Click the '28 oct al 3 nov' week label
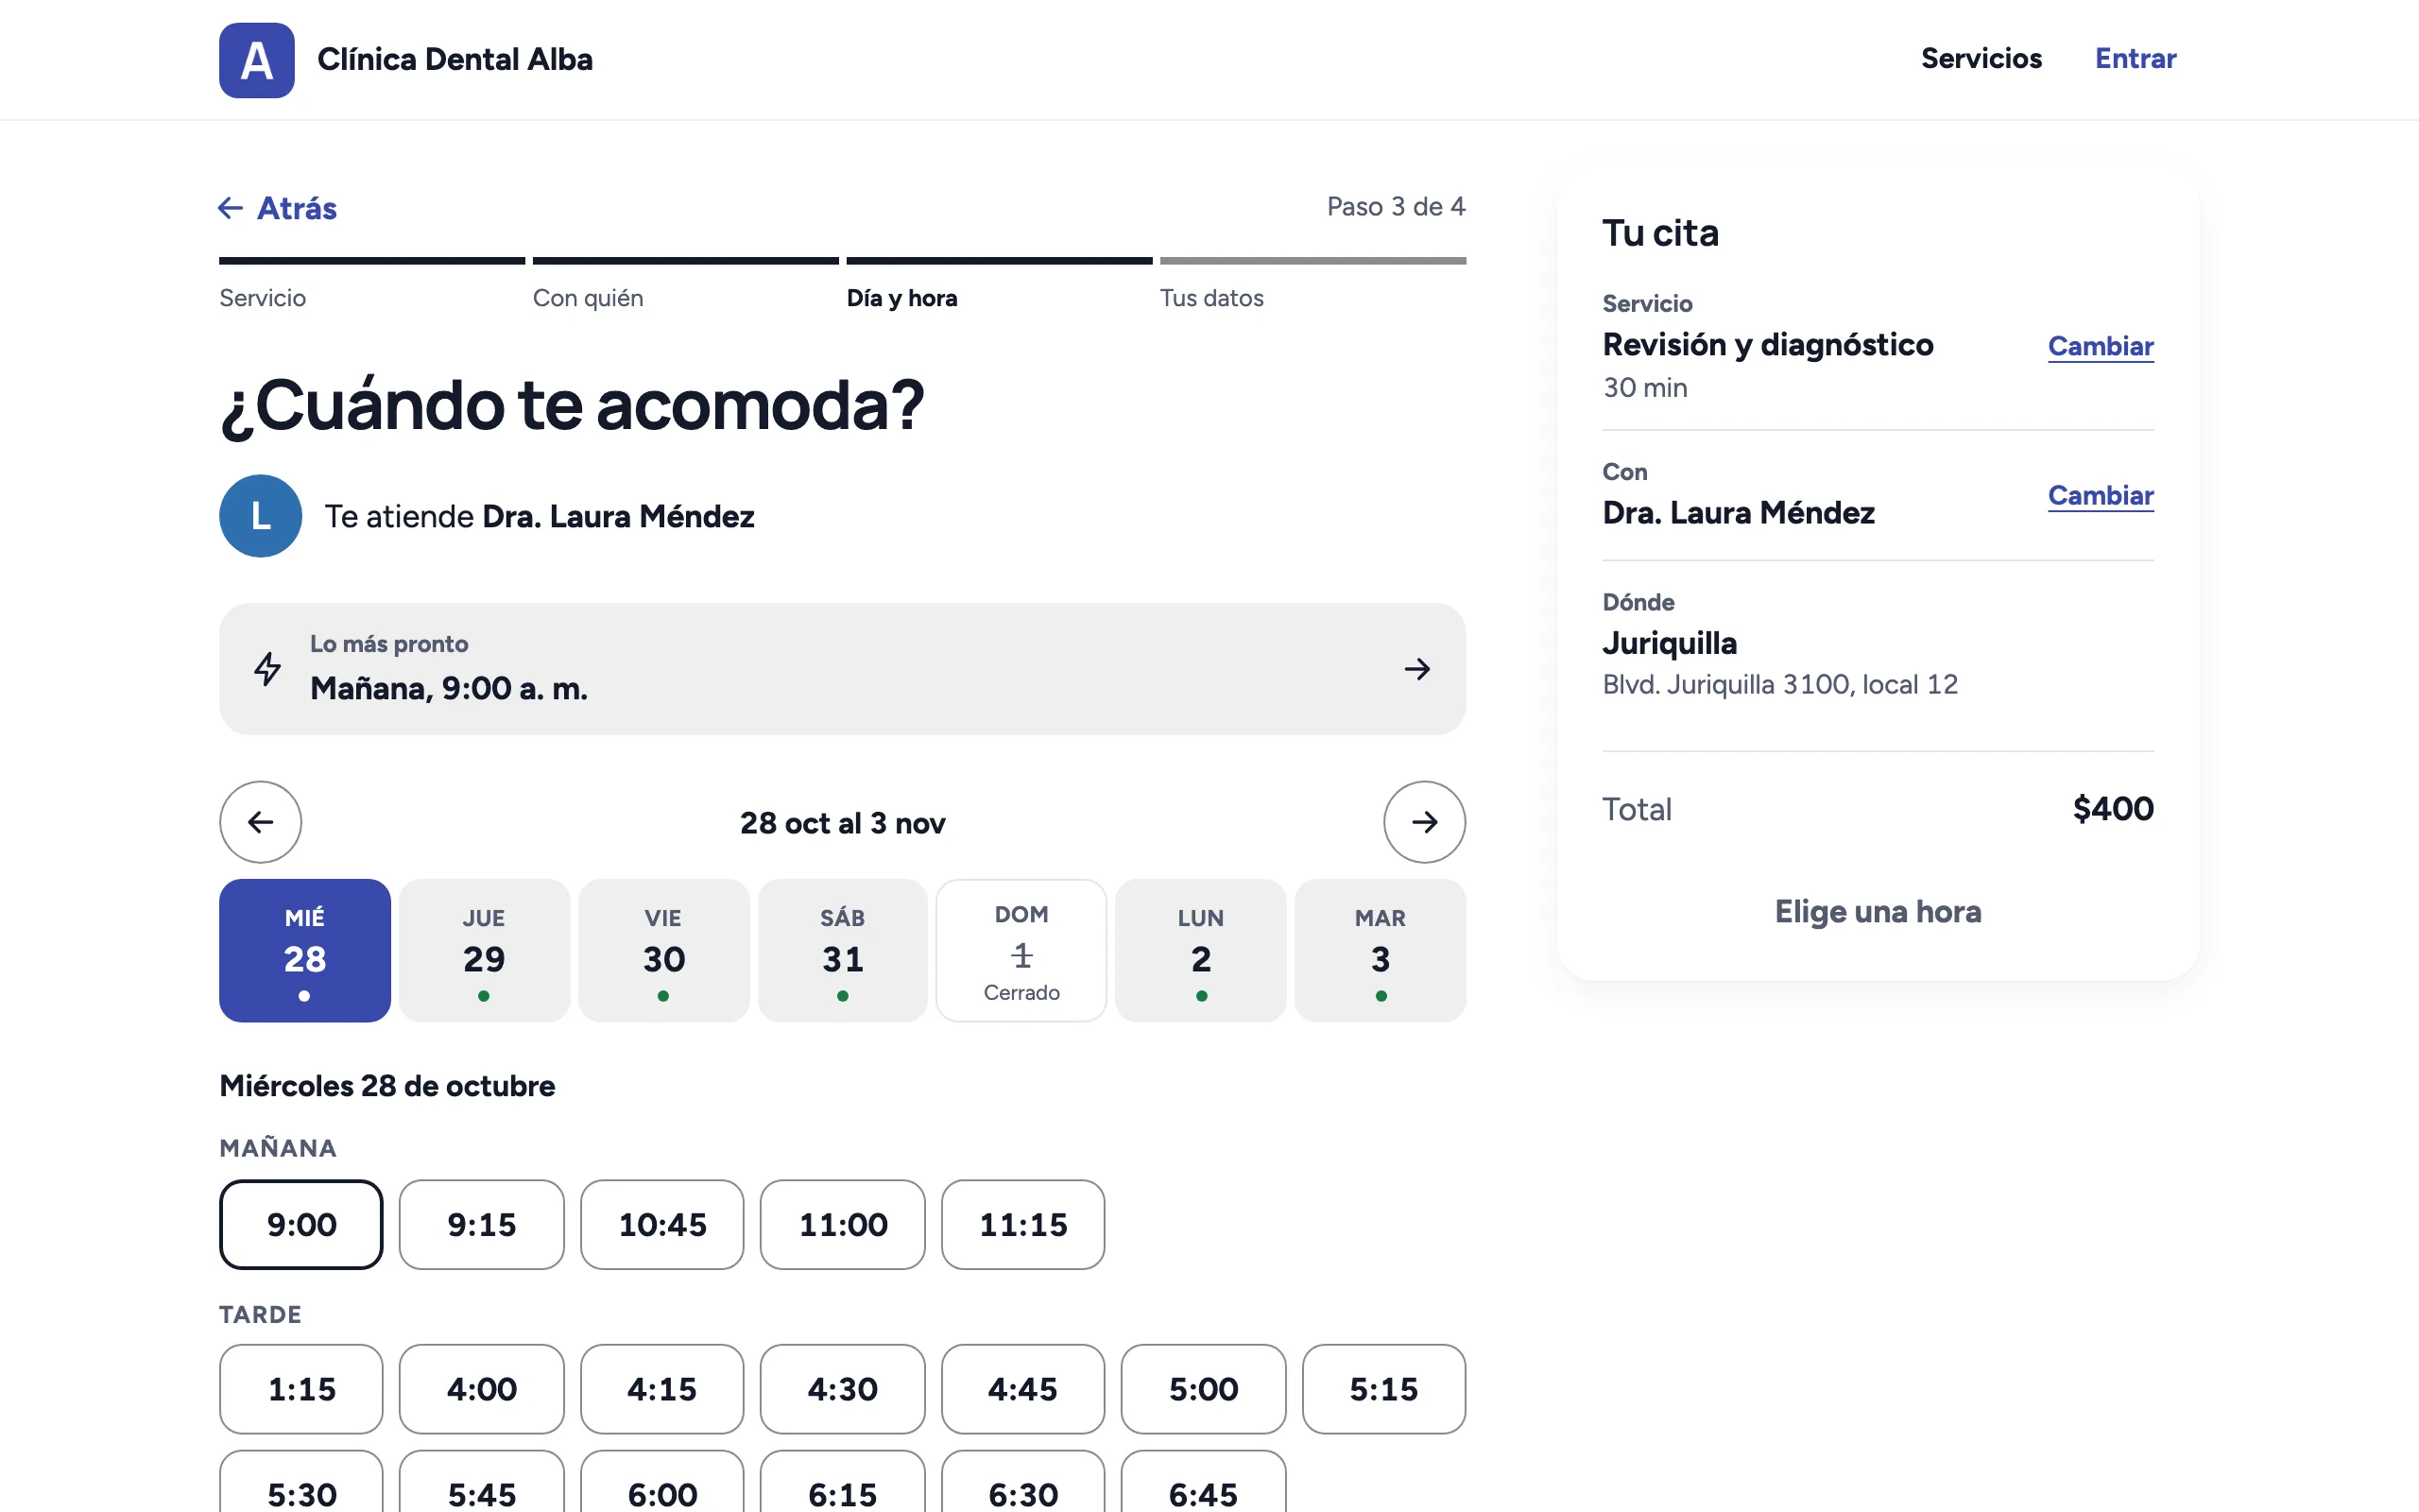The image size is (2419, 1512). click(843, 823)
